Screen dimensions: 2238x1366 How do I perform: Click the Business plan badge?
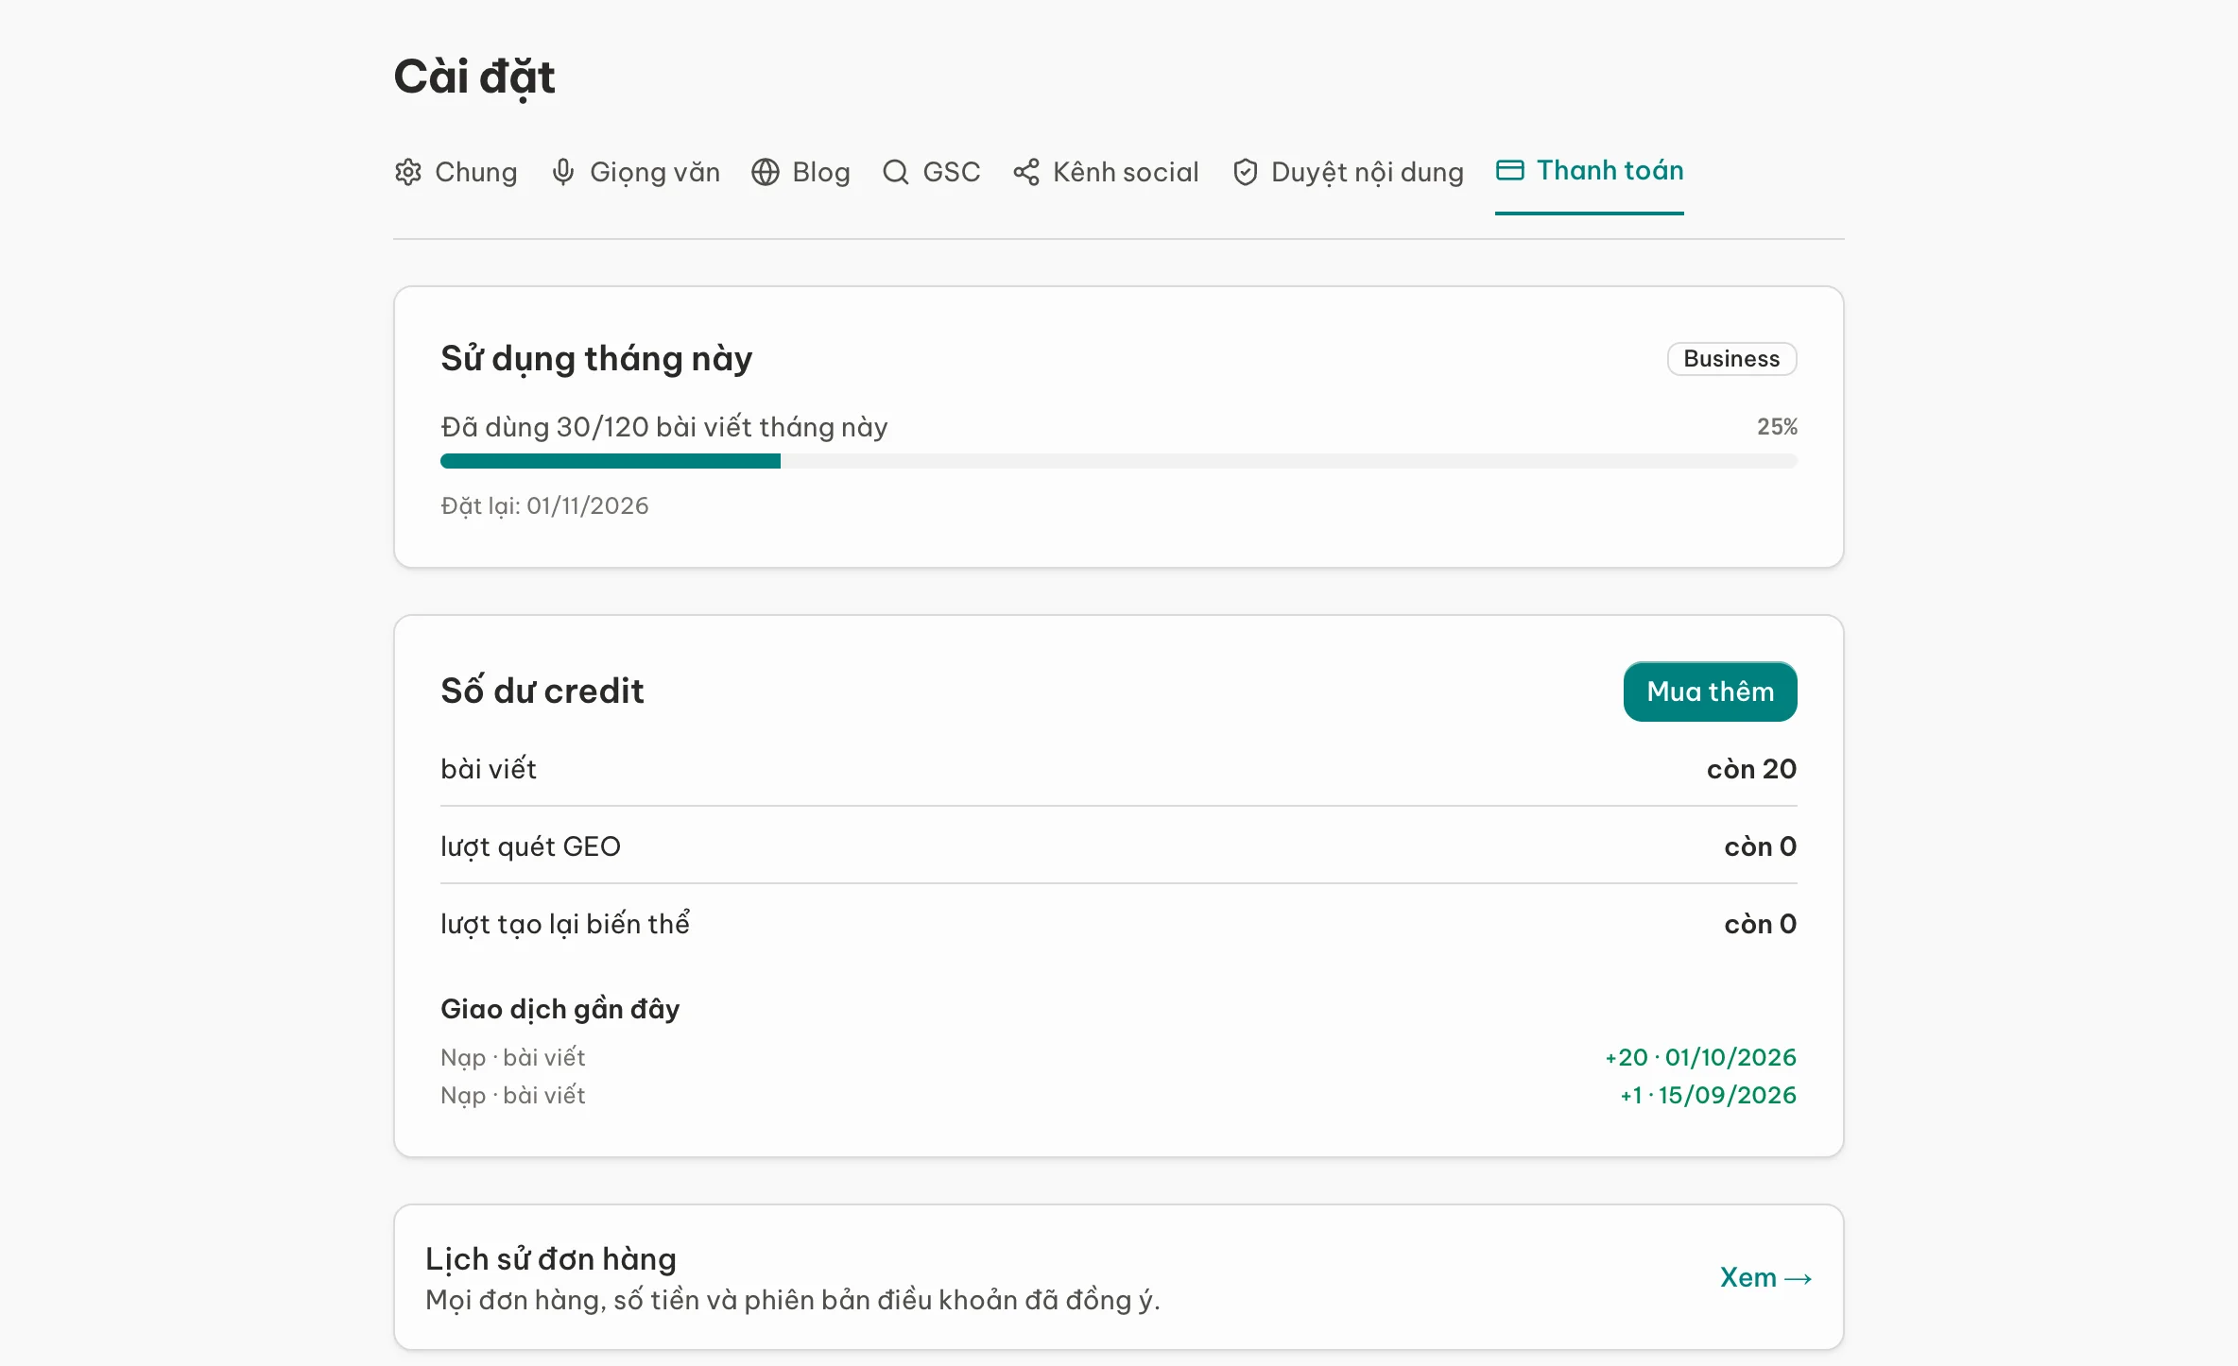pyautogui.click(x=1731, y=359)
